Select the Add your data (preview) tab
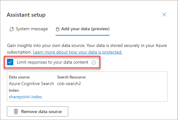 (82, 29)
